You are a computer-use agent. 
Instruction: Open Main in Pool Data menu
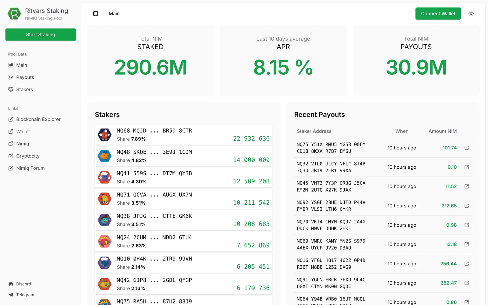tap(41, 65)
